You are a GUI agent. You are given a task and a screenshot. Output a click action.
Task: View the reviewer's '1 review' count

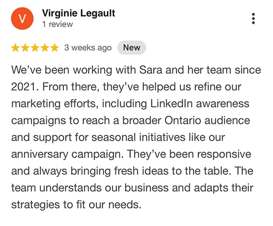pos(57,24)
